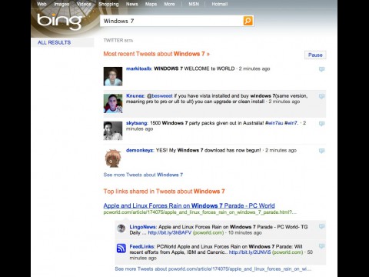Open Knunez profile picture
This screenshot has width=369, height=277.
click(113, 104)
